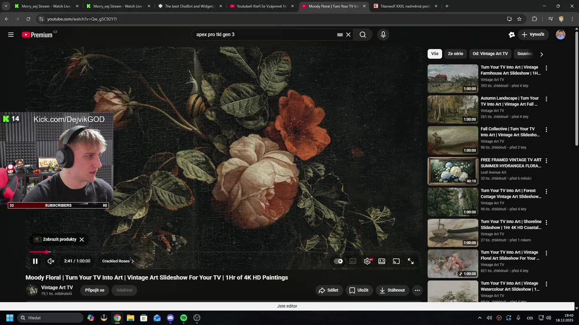Image resolution: width=579 pixels, height=325 pixels.
Task: Toggle subtitles in the player
Action: 353,261
